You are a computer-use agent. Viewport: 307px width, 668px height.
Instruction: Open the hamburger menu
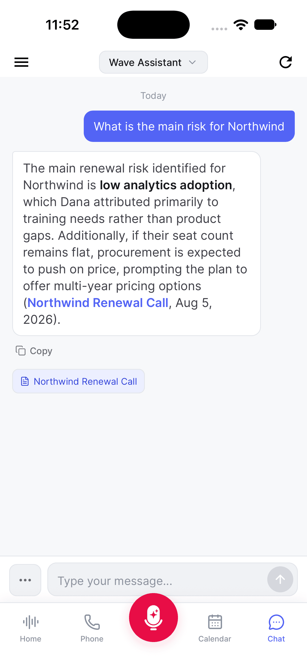pos(21,62)
